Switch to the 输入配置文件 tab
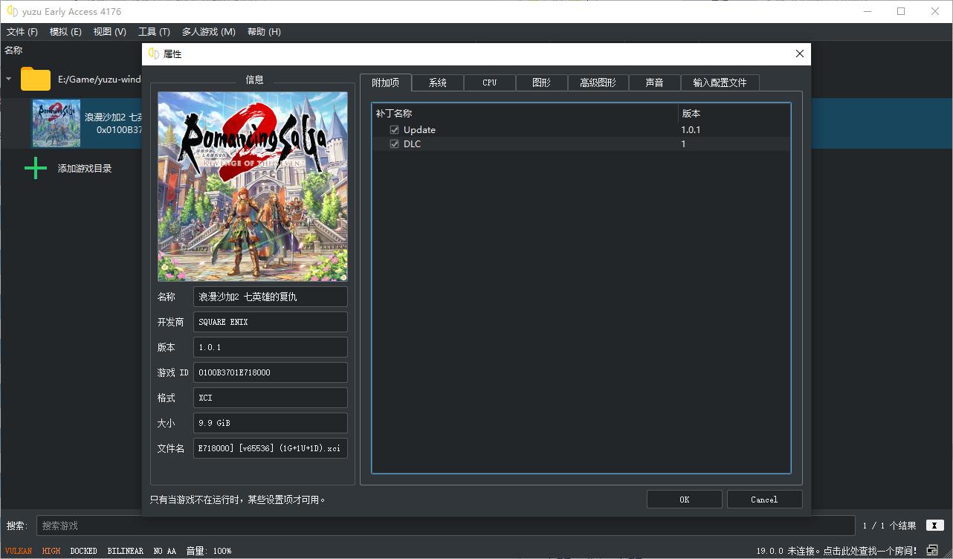The image size is (953, 559). (x=720, y=83)
